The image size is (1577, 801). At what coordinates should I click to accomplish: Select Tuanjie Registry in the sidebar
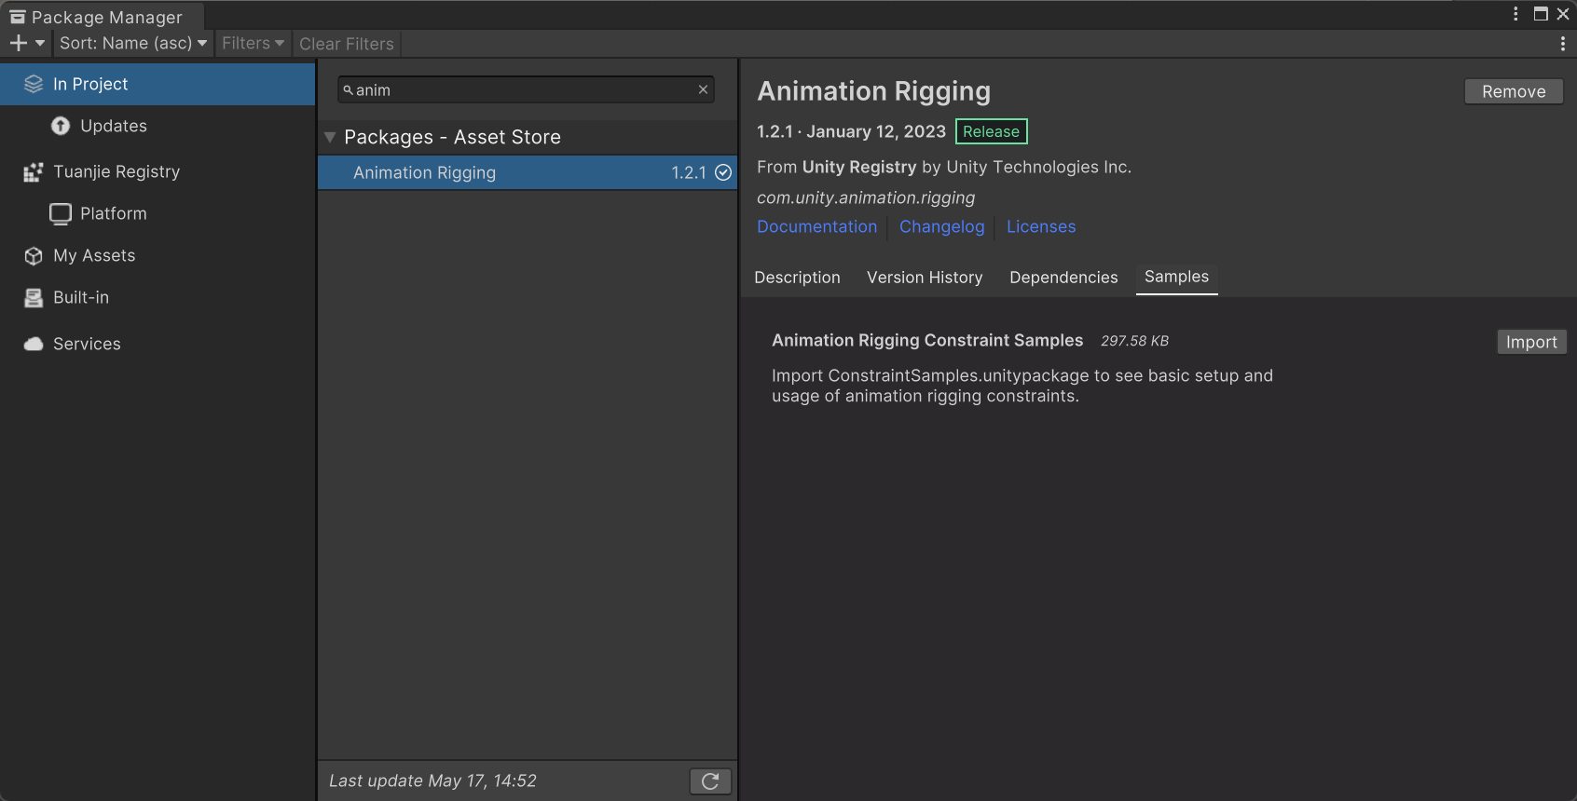[x=158, y=171]
